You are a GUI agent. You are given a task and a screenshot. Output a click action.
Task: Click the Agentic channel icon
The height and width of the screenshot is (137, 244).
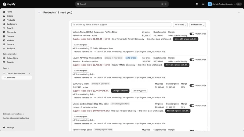(x=4, y=62)
